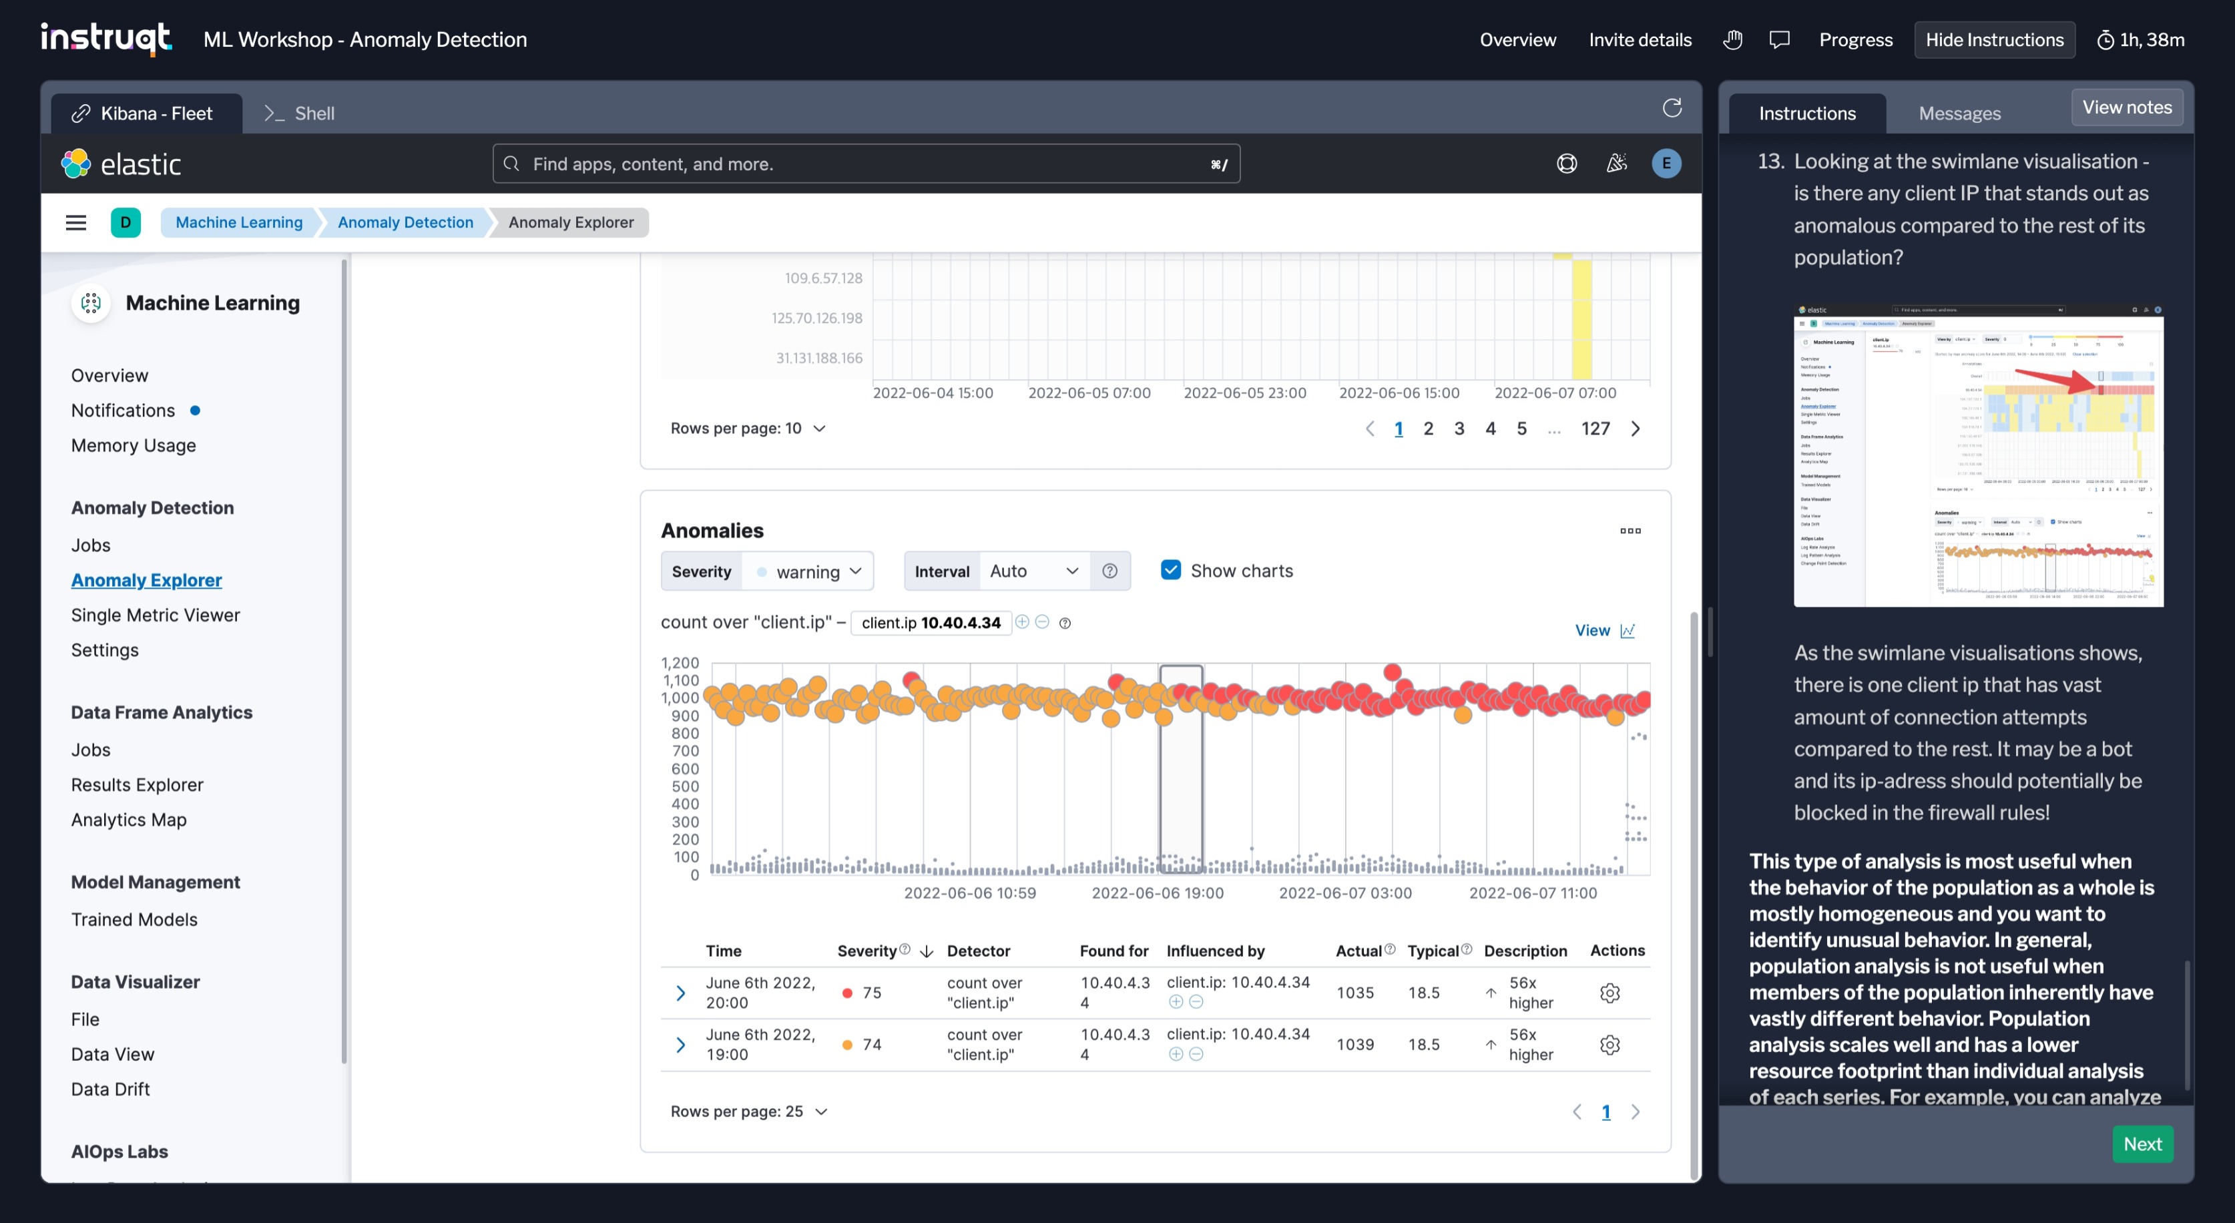Click the Interval help question icon
Viewport: 2235px width, 1223px height.
pos(1109,571)
